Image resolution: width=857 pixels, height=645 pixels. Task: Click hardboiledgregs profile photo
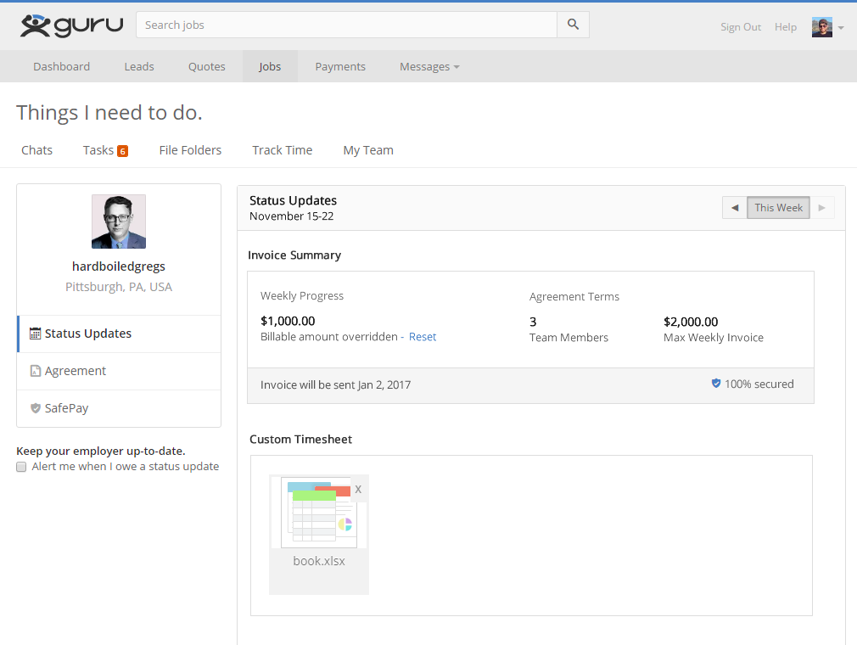point(119,222)
